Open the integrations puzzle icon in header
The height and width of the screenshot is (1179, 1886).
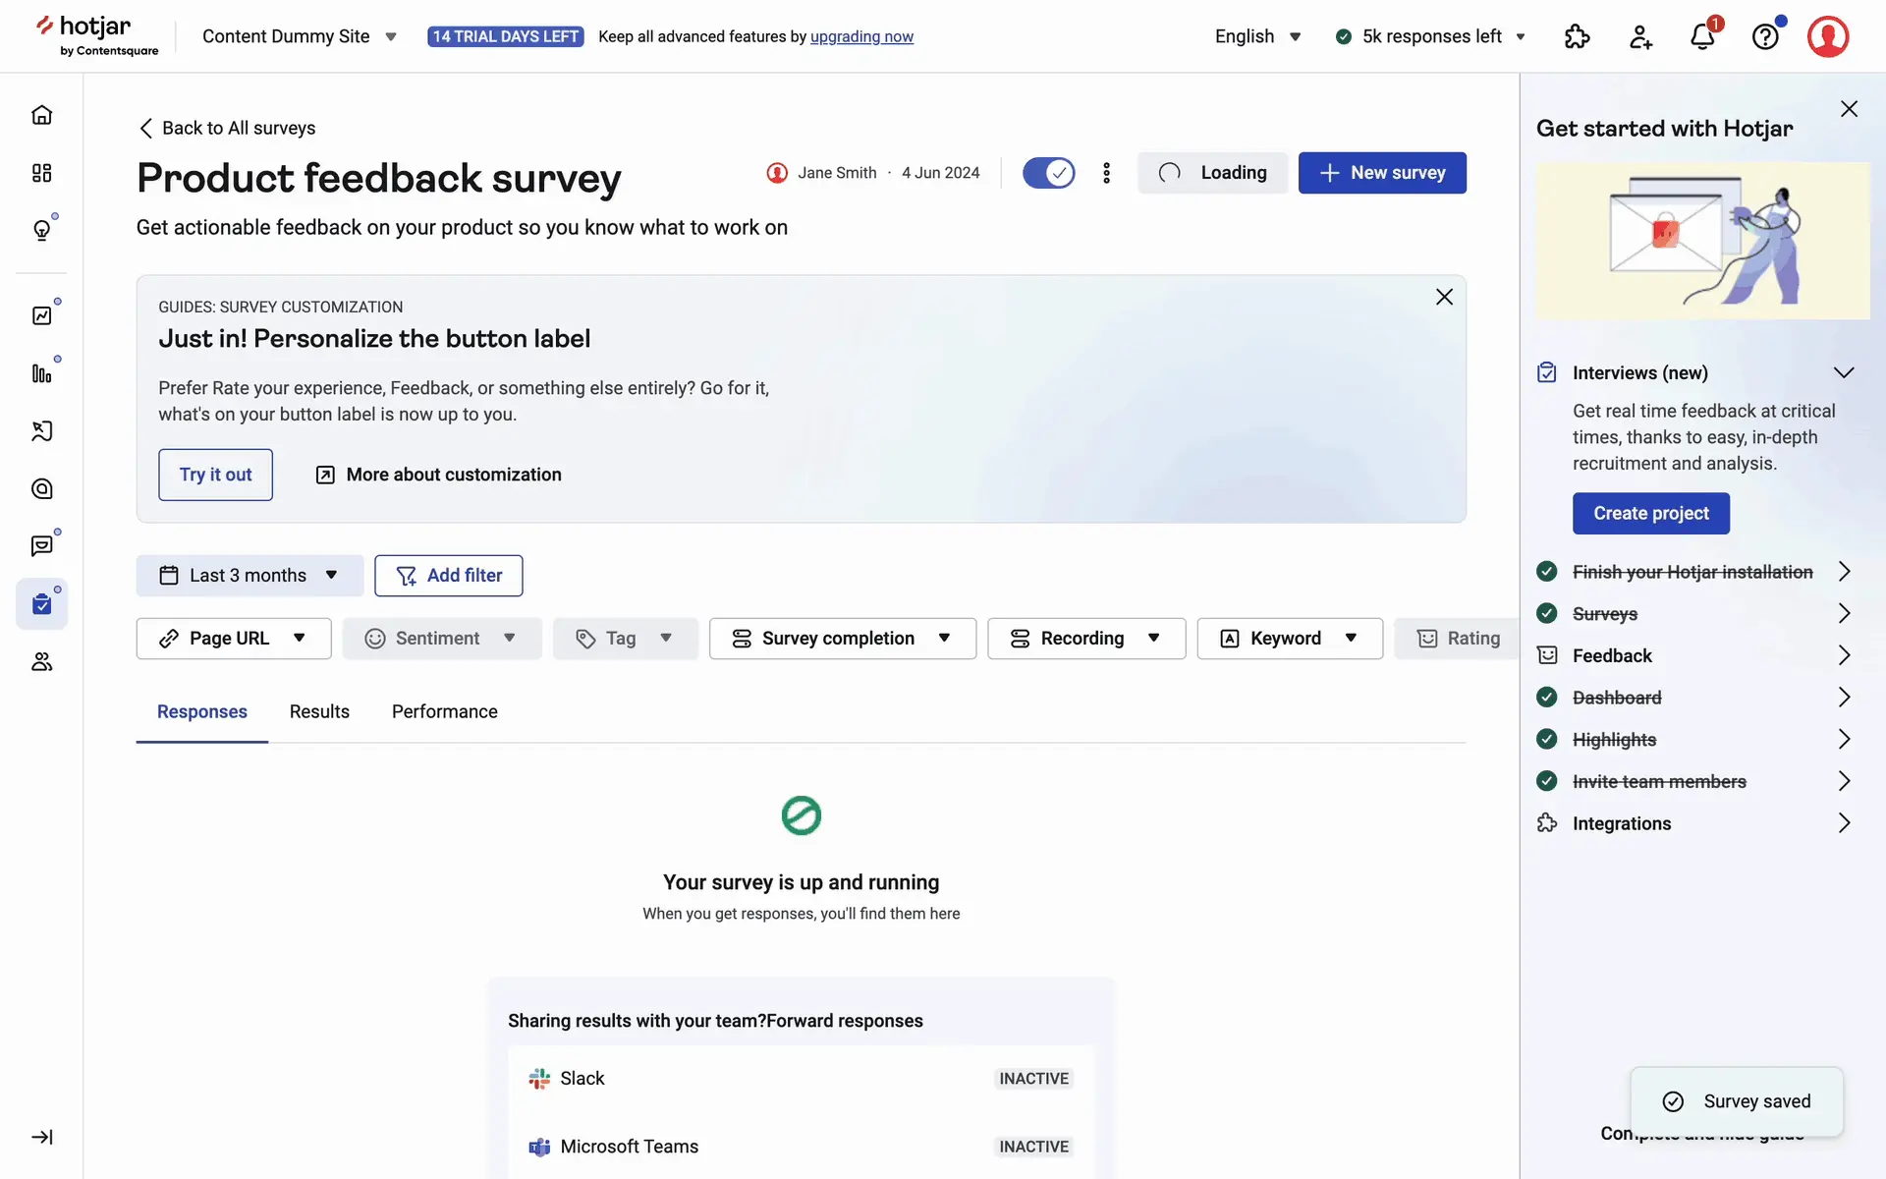click(1577, 37)
